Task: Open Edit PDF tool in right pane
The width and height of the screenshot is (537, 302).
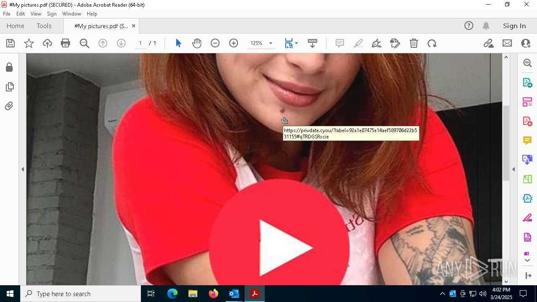Action: [x=527, y=102]
